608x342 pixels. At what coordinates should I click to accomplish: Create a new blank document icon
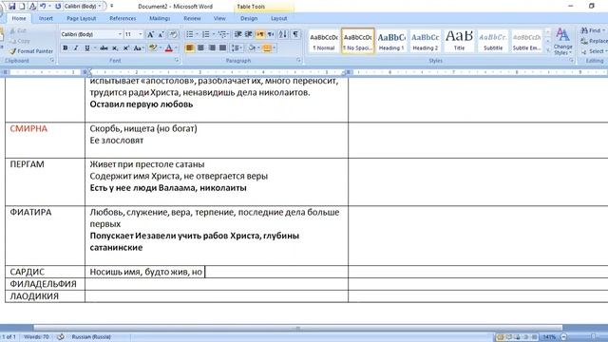[x=22, y=7]
